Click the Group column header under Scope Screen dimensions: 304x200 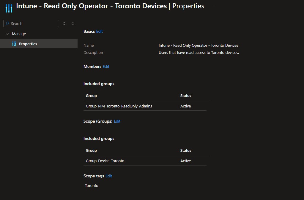point(91,151)
